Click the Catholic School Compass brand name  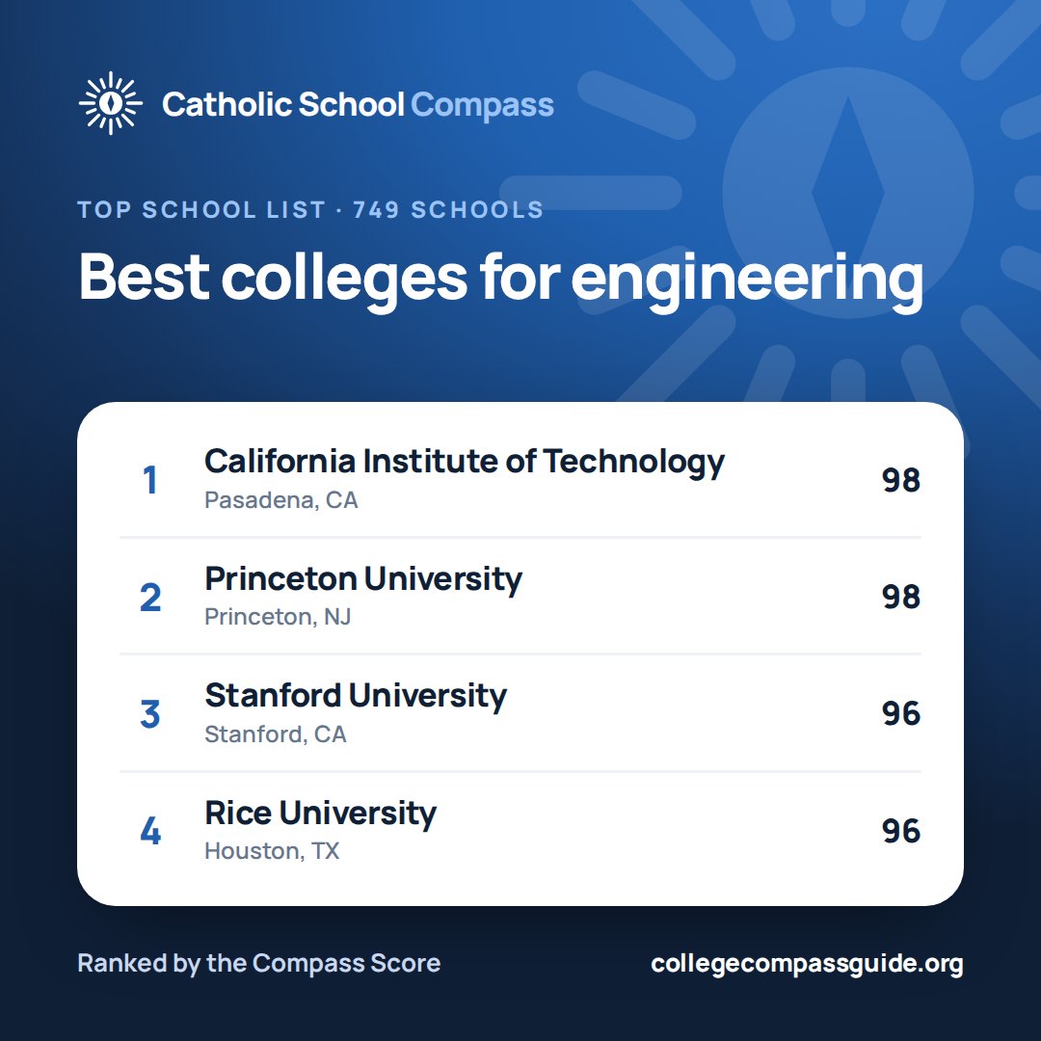[x=358, y=105]
